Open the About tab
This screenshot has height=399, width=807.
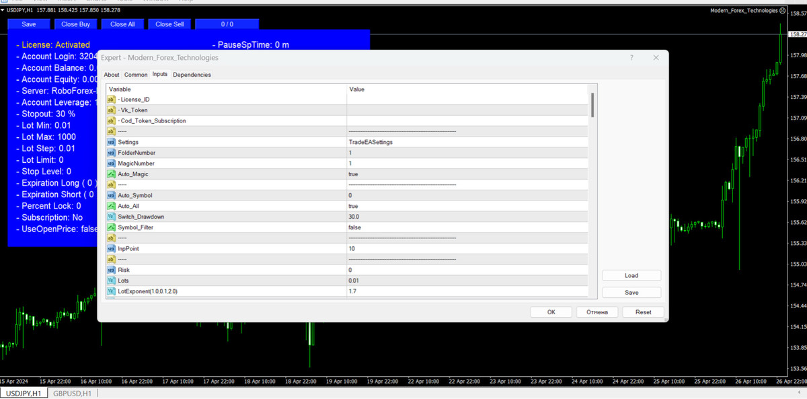(x=112, y=75)
